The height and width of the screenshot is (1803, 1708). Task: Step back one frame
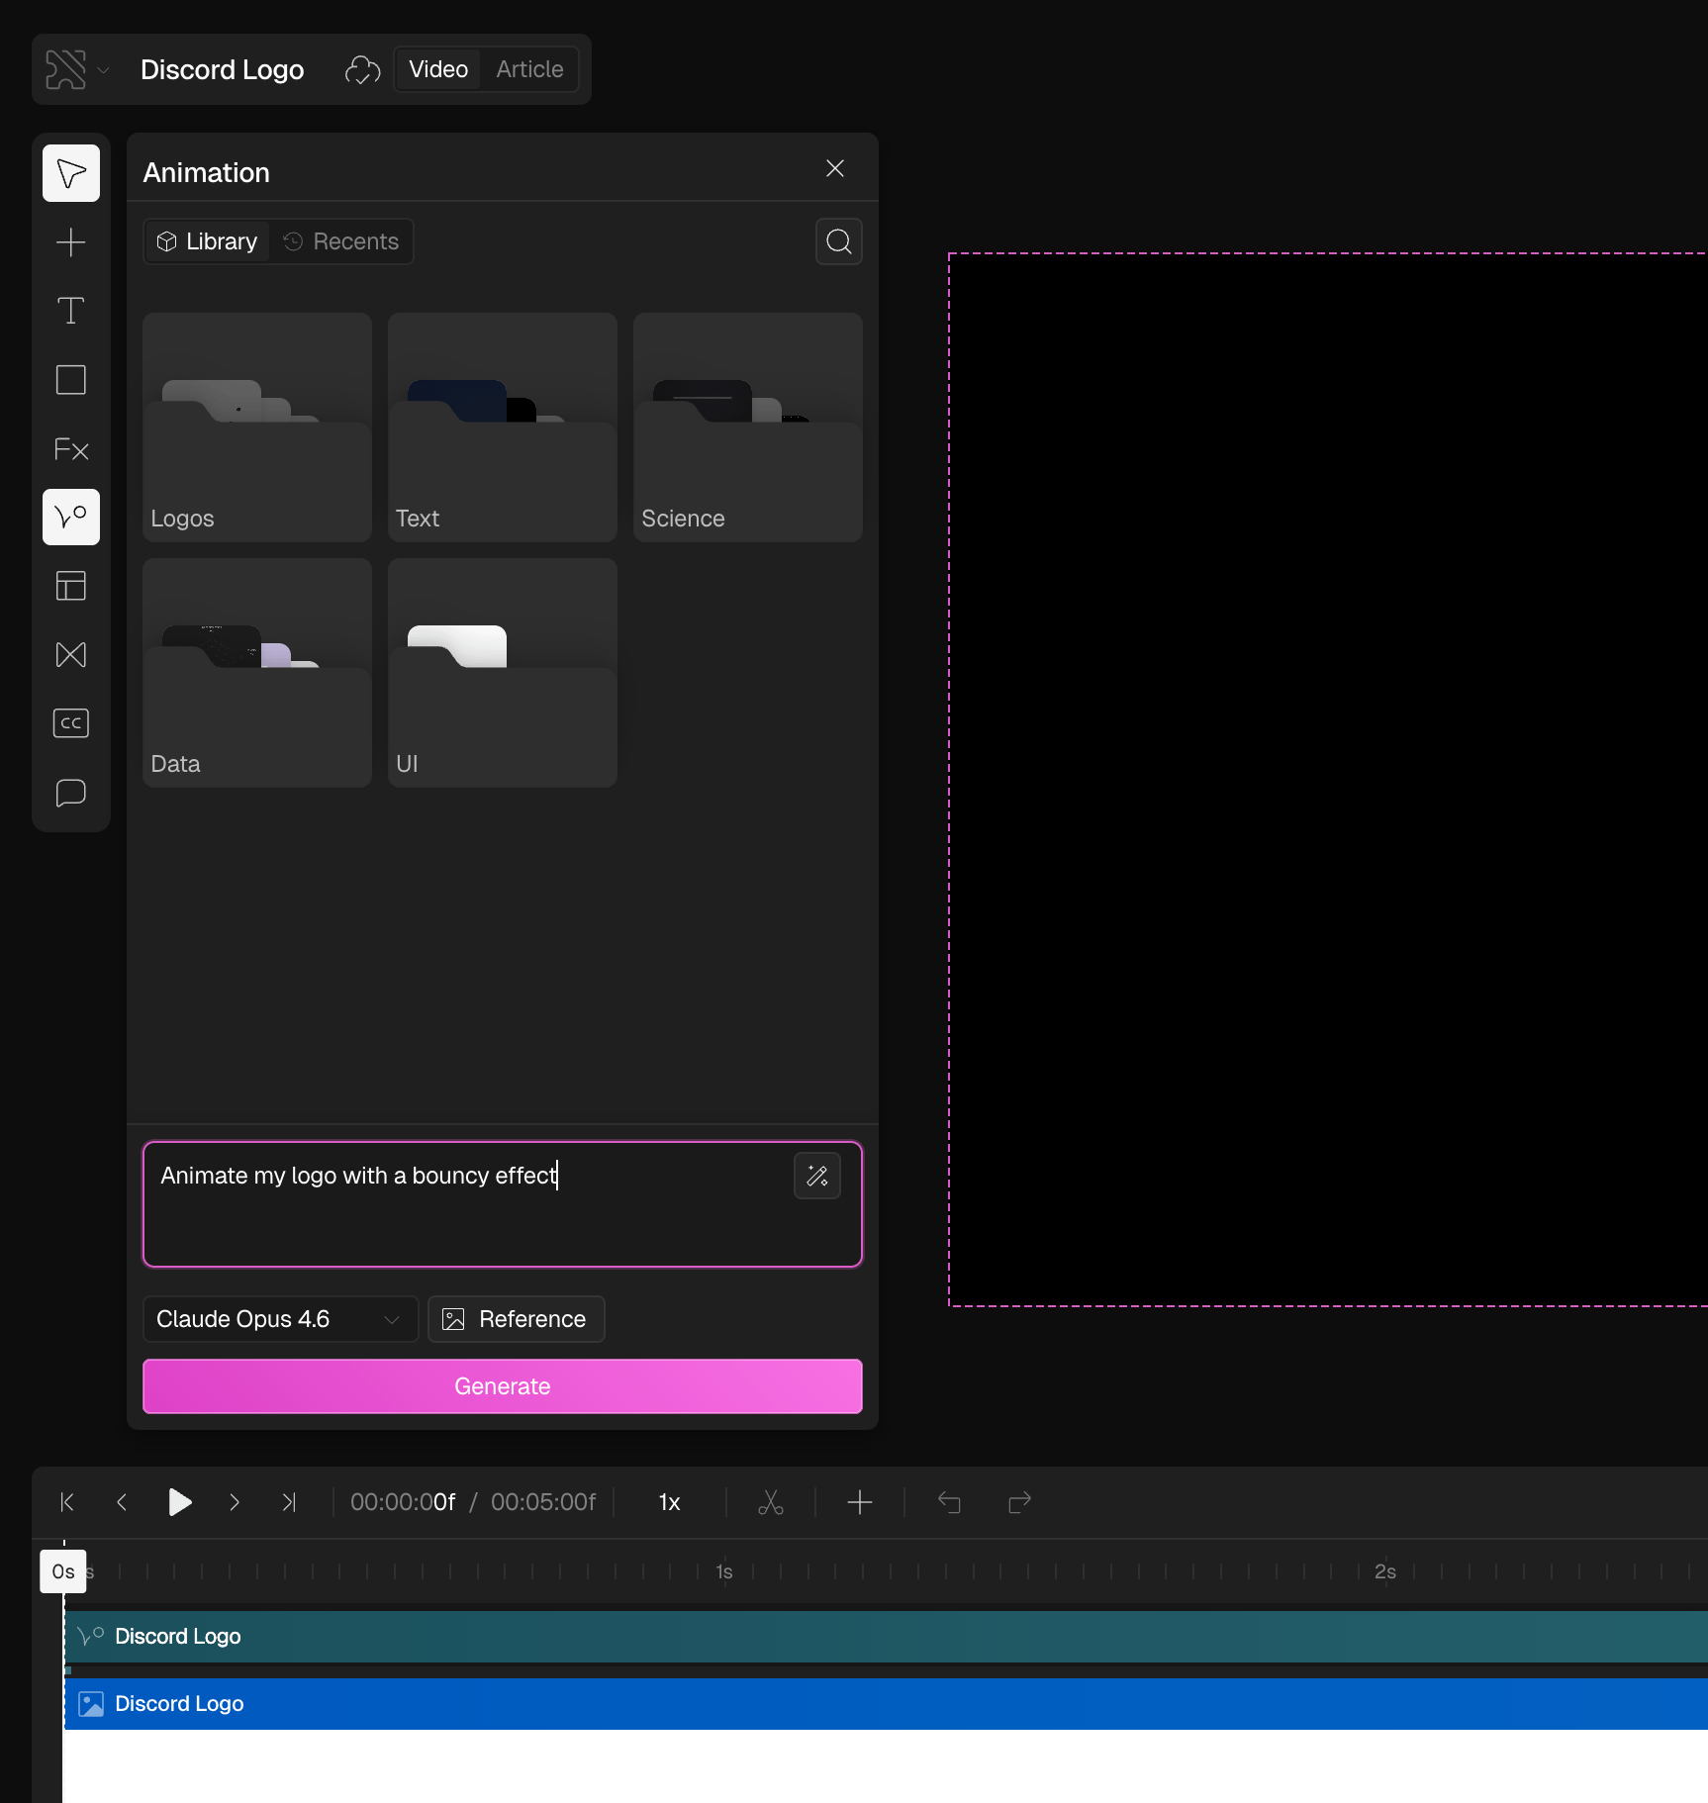[x=122, y=1502]
